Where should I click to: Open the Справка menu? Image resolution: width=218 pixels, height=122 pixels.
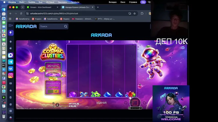[133, 2]
